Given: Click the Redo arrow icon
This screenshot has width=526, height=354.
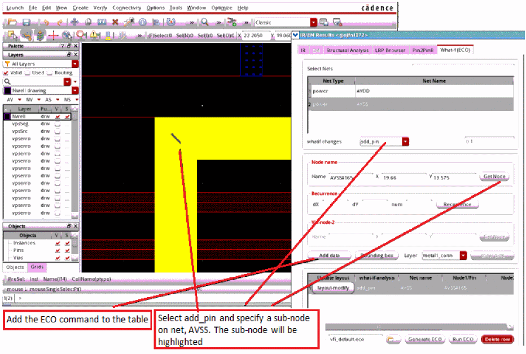Looking at the screenshot, I should 60,23.
